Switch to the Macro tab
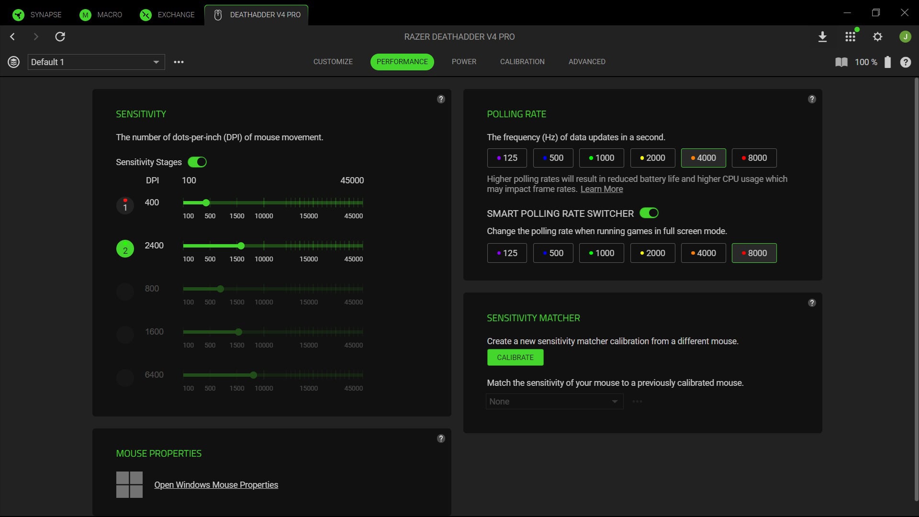The height and width of the screenshot is (517, 919). (x=101, y=14)
